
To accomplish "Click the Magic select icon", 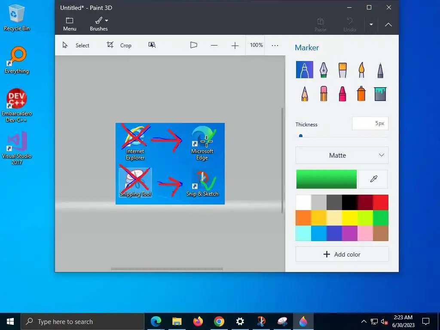I will [152, 45].
